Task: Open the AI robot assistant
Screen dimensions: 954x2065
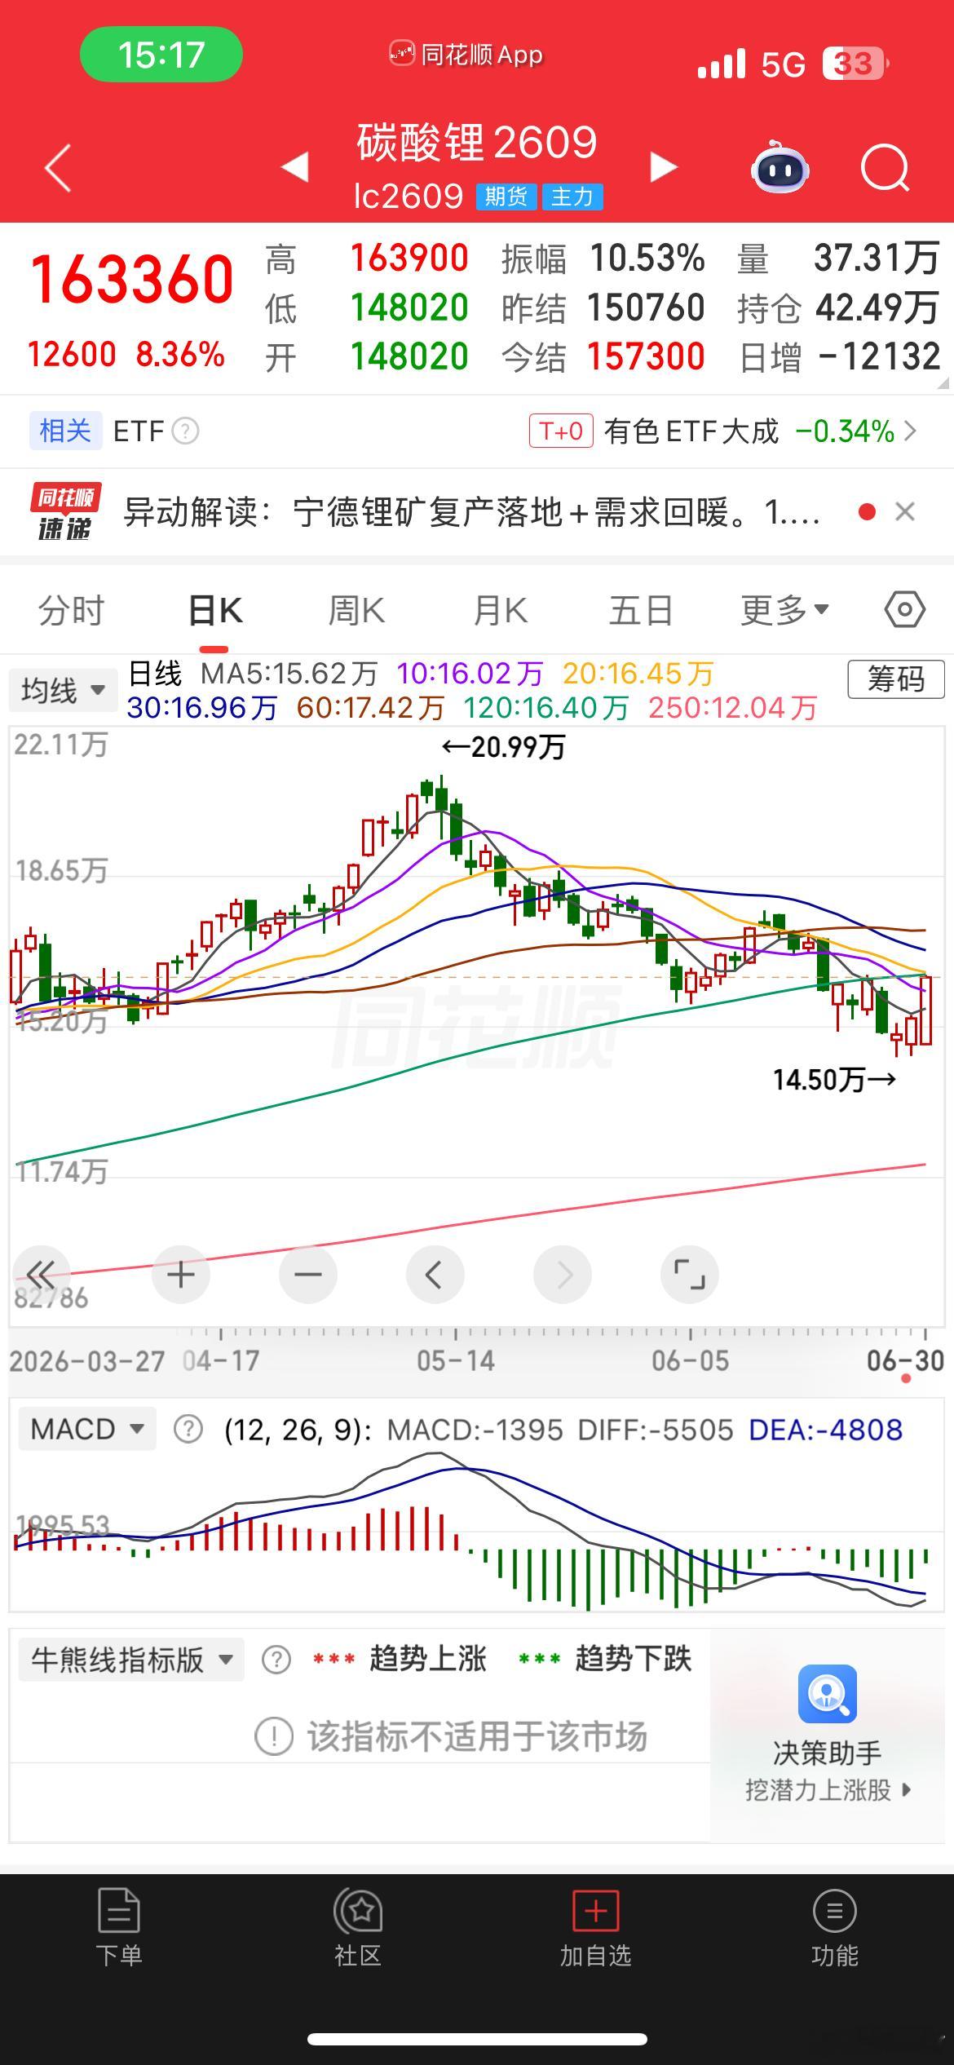Action: (x=780, y=168)
